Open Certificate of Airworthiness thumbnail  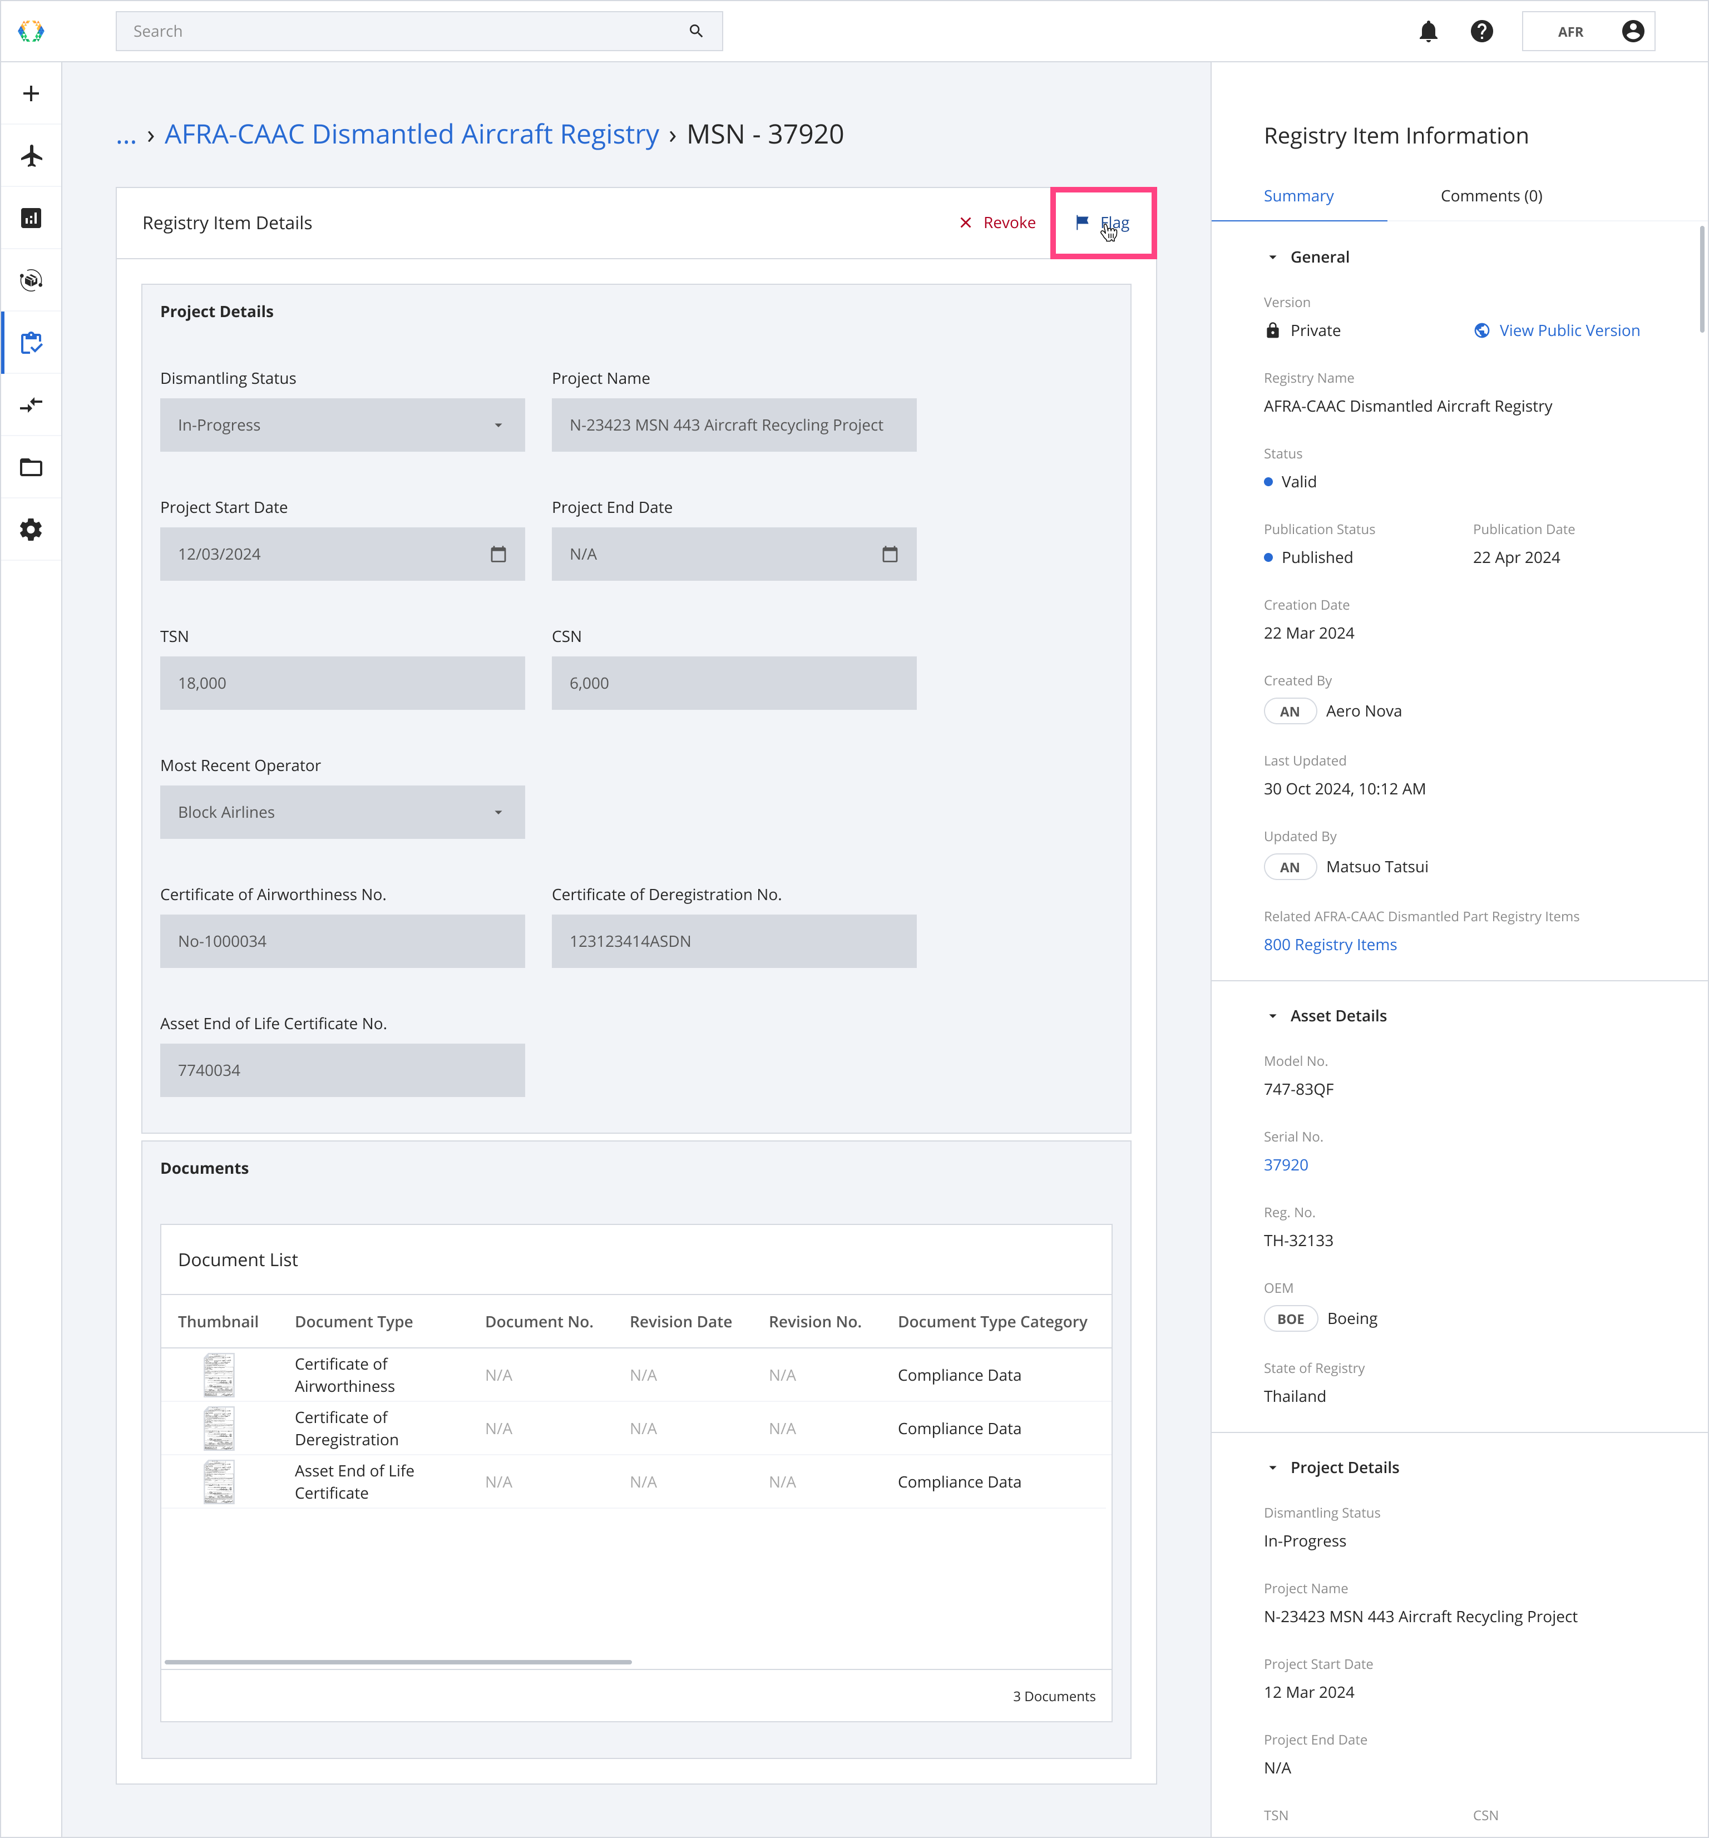[219, 1375]
